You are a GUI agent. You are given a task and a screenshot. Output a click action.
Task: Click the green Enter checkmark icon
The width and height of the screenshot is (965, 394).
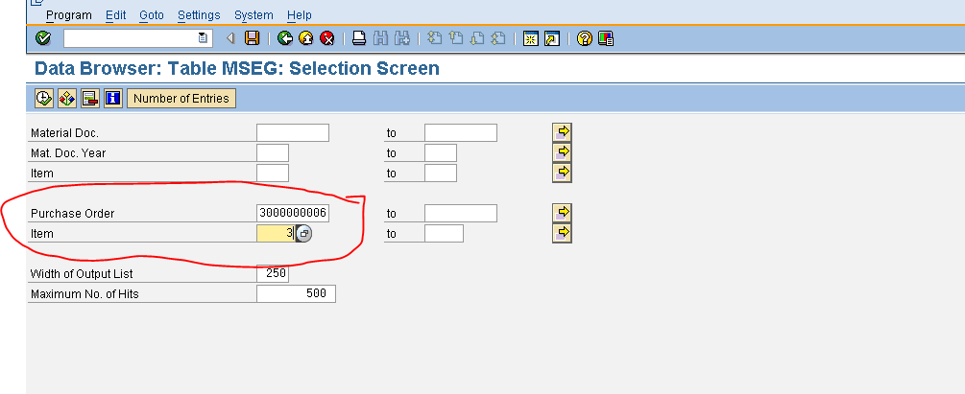coord(43,38)
